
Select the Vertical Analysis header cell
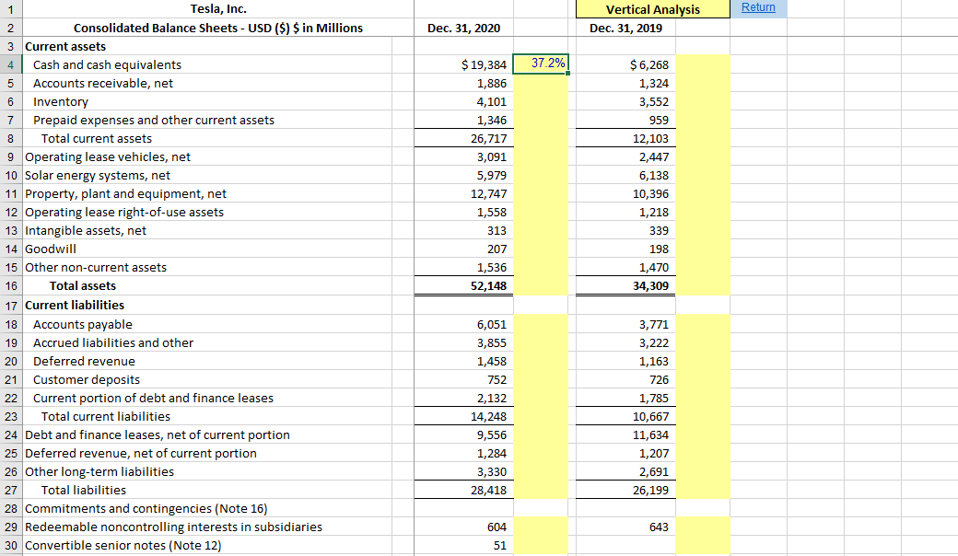(652, 9)
